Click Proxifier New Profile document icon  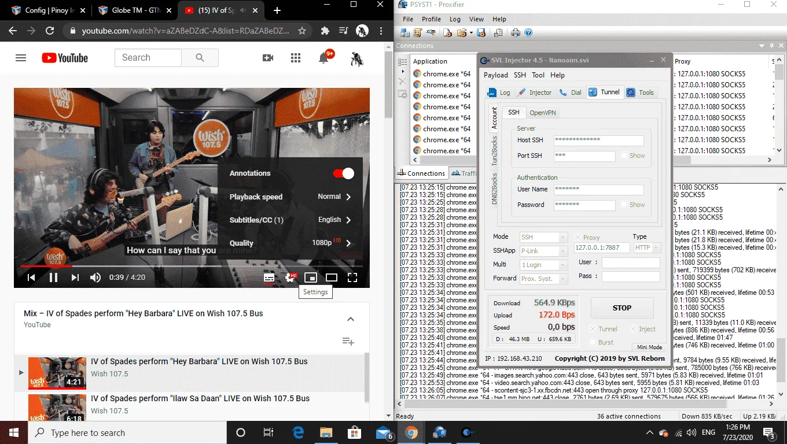click(x=447, y=33)
